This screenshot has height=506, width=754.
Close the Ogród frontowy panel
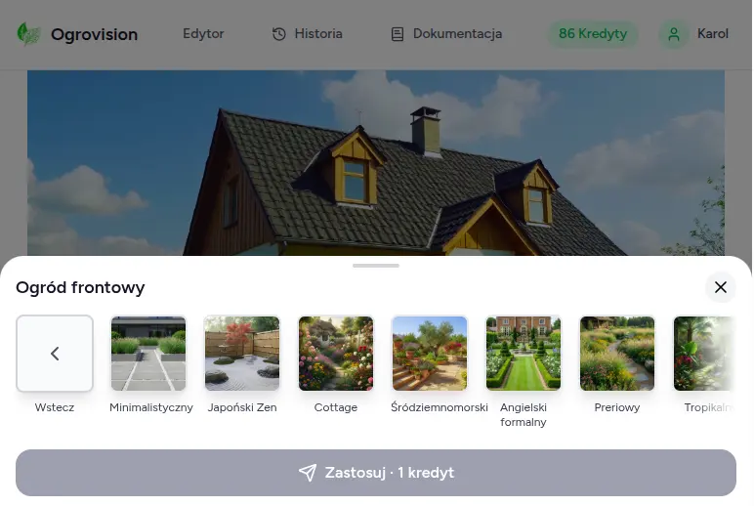tap(720, 287)
